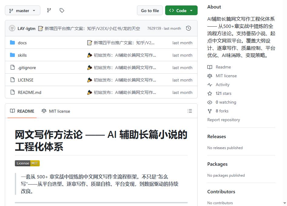This screenshot has height=206, width=287.
Task: Click the docs row last month timestamp
Action: coord(182,43)
